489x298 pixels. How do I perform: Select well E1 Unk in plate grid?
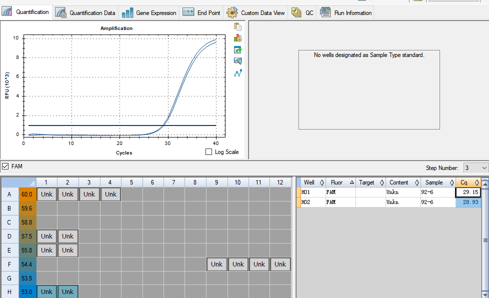pyautogui.click(x=47, y=250)
